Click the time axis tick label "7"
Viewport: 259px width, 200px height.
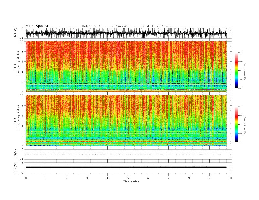169,178
